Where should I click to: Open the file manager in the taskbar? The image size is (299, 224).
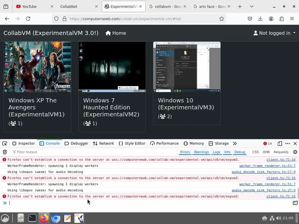pyautogui.click(x=21, y=218)
